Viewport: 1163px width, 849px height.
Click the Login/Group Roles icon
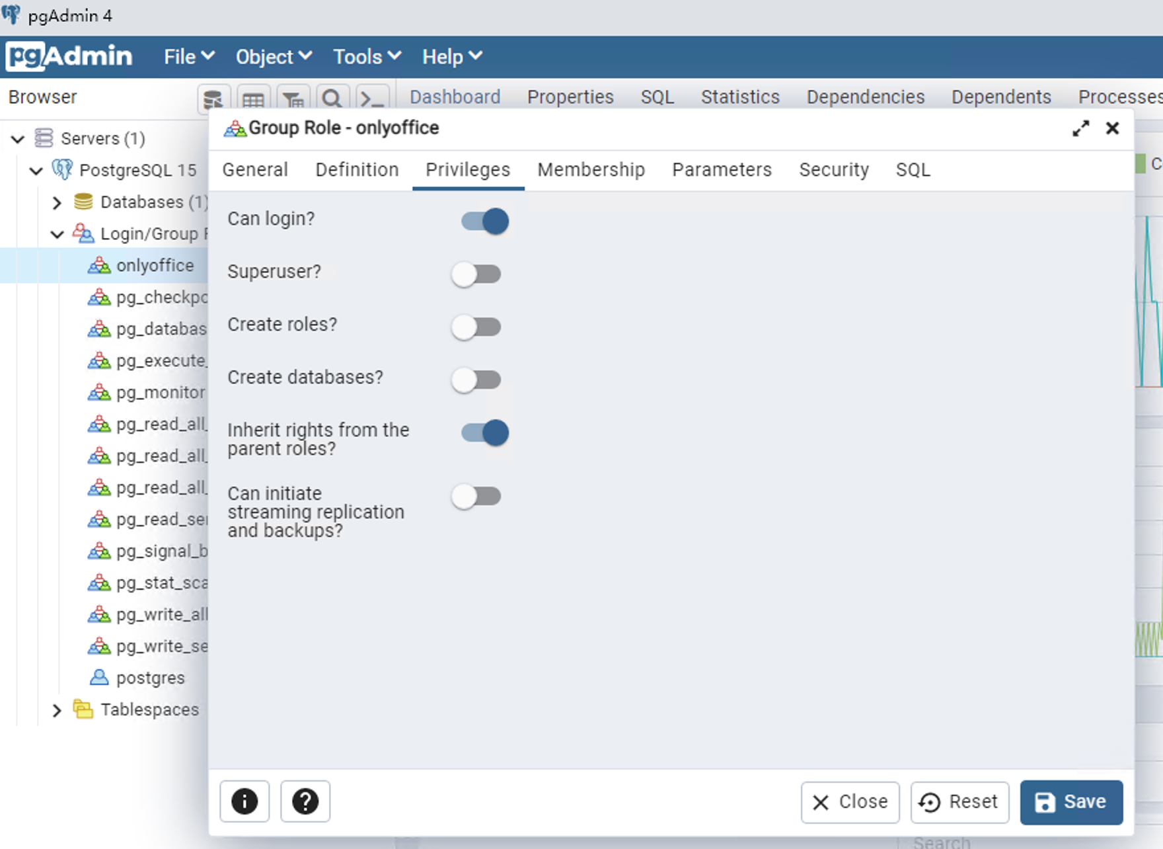point(83,233)
